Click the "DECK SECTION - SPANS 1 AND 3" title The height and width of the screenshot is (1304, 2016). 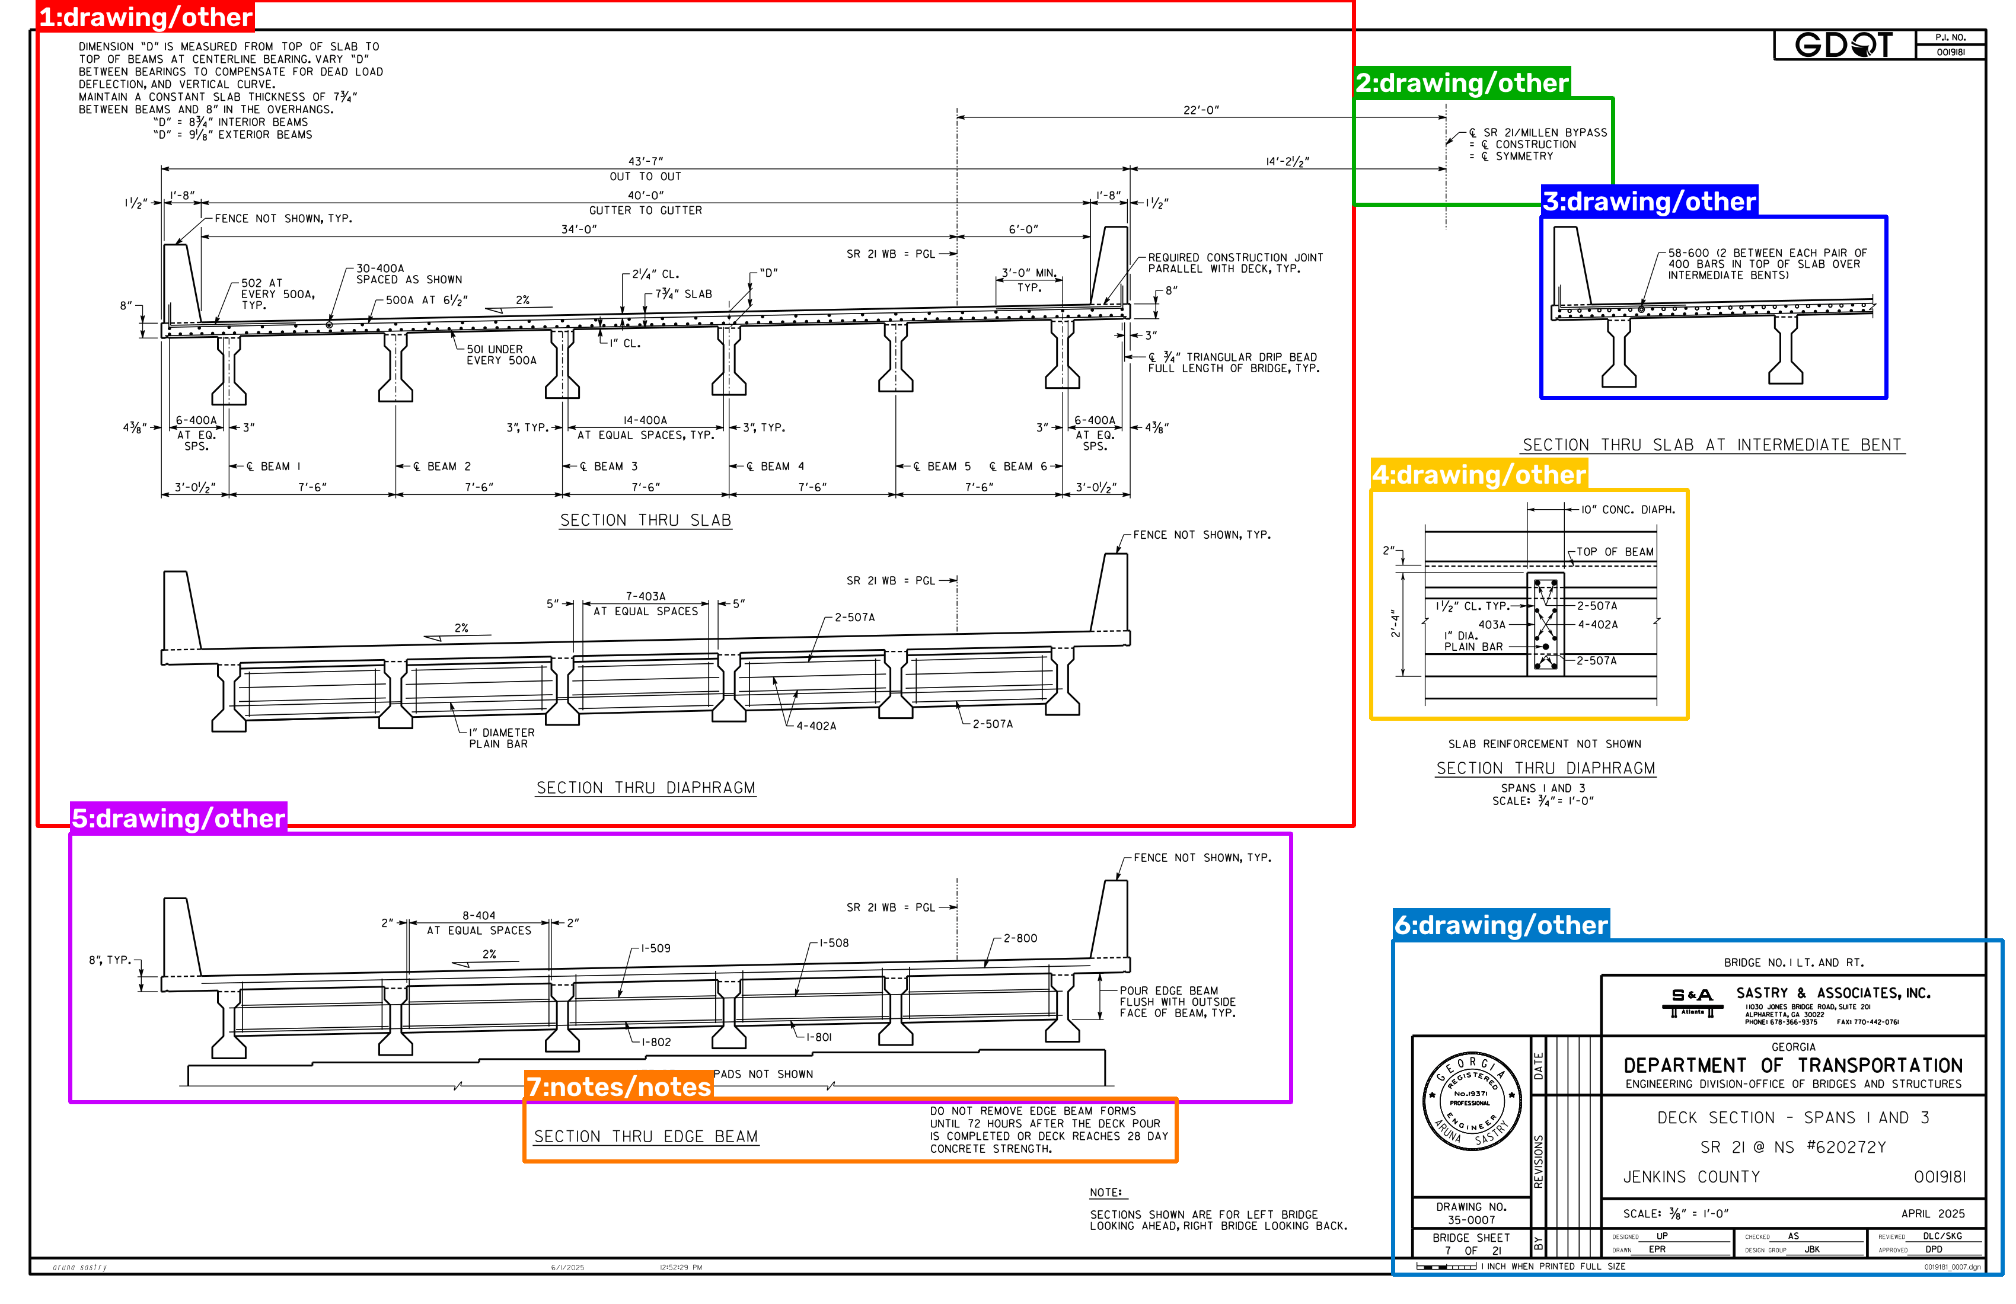point(1792,1118)
